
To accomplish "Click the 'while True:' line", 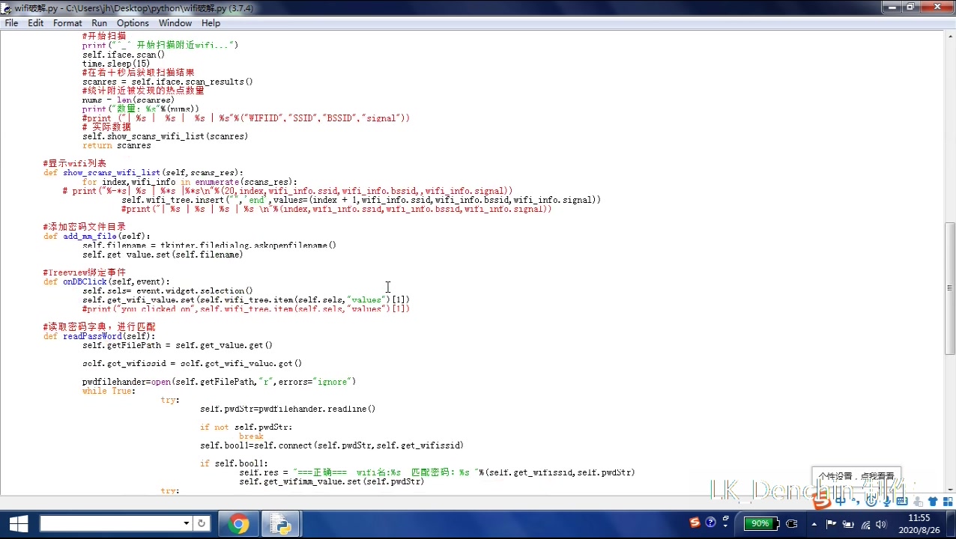I will [109, 391].
